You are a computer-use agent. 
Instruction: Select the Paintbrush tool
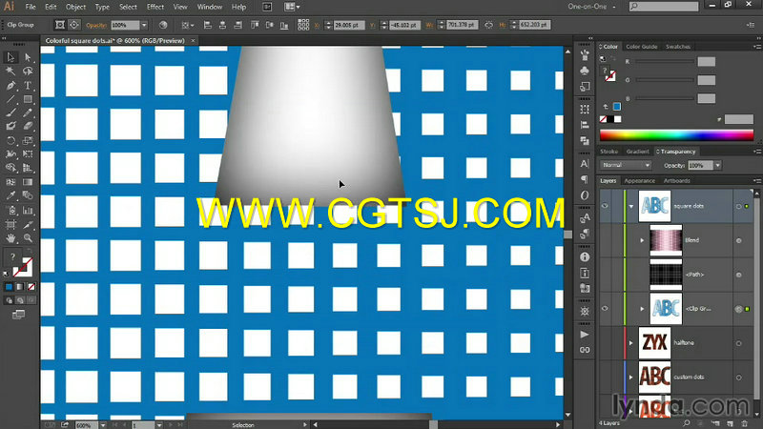pyautogui.click(x=10, y=112)
